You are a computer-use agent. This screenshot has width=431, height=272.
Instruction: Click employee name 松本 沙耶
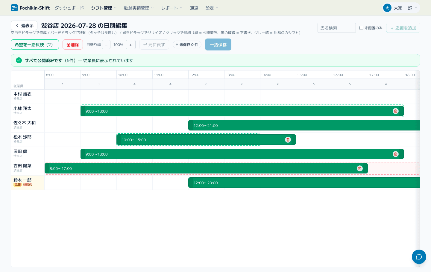click(x=22, y=137)
